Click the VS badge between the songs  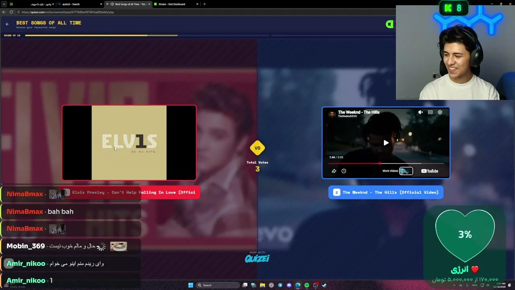point(257,148)
